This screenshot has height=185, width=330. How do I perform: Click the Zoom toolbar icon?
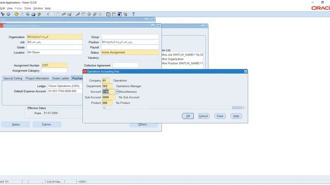click(84, 14)
